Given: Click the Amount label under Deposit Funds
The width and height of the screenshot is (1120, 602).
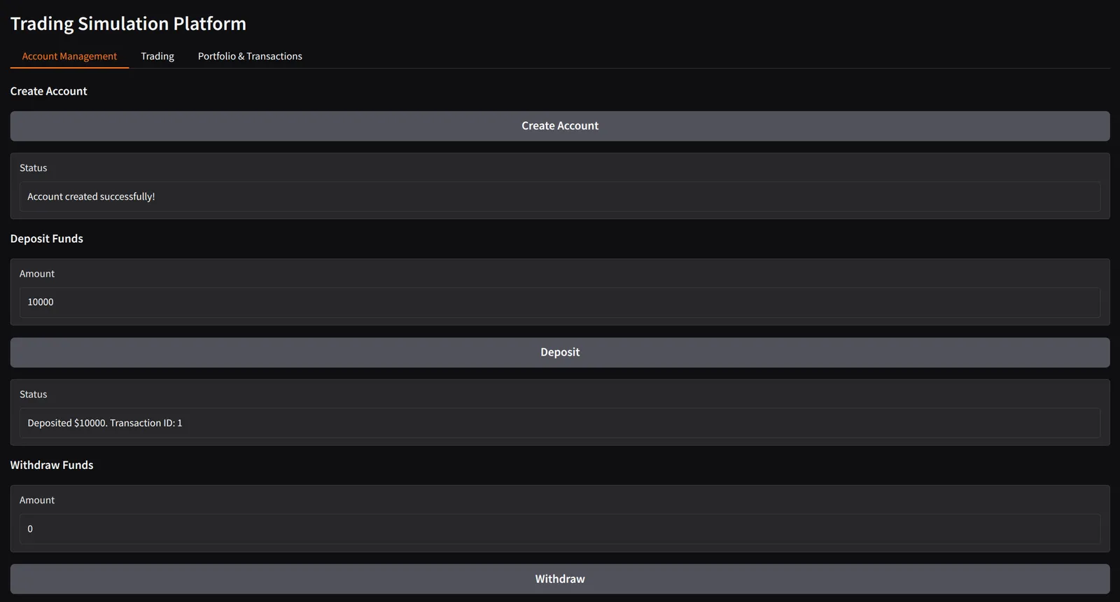Looking at the screenshot, I should pyautogui.click(x=36, y=274).
